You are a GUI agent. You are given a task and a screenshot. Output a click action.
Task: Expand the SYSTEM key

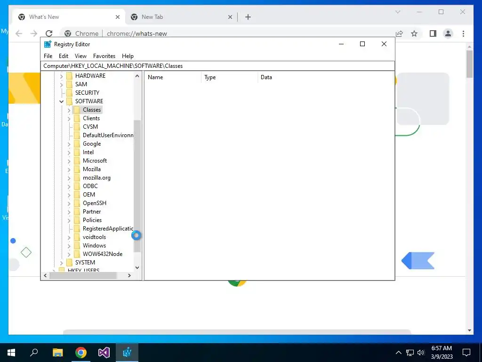62,263
